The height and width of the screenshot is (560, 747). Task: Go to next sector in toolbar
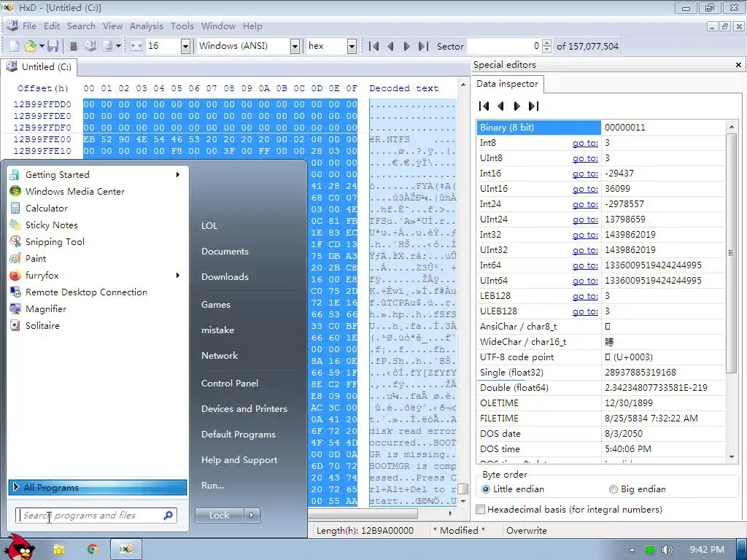pyautogui.click(x=406, y=46)
